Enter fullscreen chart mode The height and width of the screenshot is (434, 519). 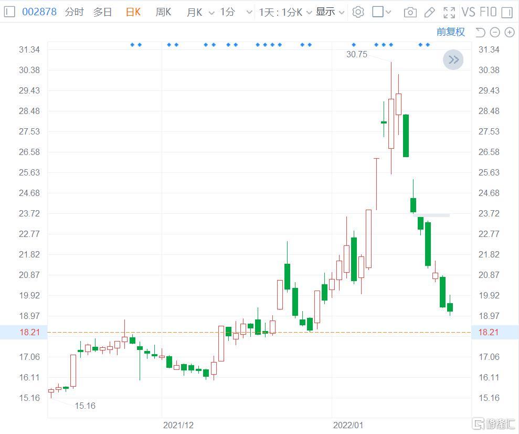point(449,13)
